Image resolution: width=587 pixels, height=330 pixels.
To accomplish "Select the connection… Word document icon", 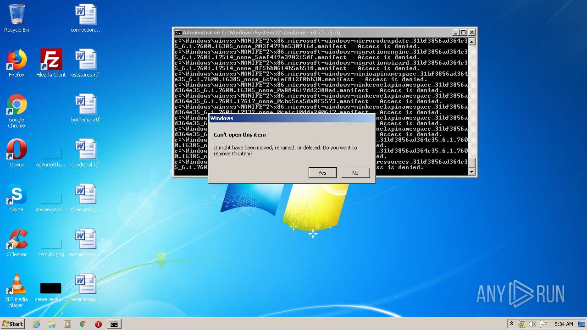I will (x=85, y=18).
